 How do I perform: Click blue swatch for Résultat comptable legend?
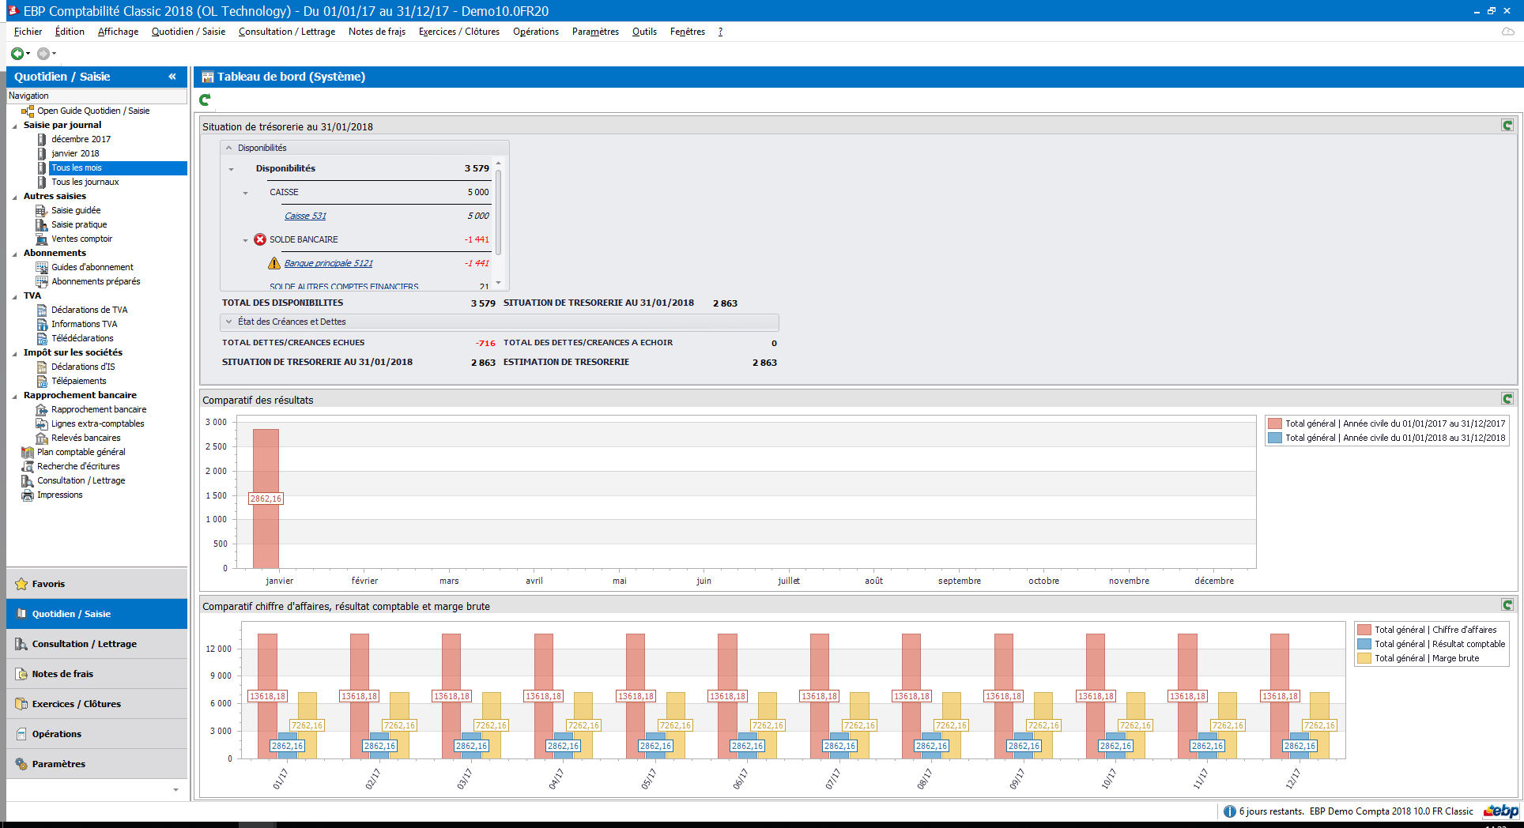[x=1364, y=644]
